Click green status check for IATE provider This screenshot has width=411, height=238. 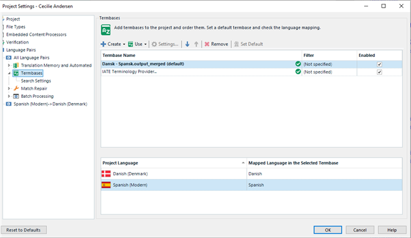click(x=298, y=72)
